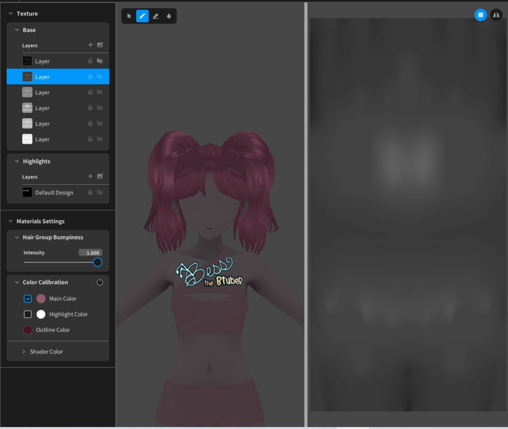Activate the Blur tool

pos(169,15)
